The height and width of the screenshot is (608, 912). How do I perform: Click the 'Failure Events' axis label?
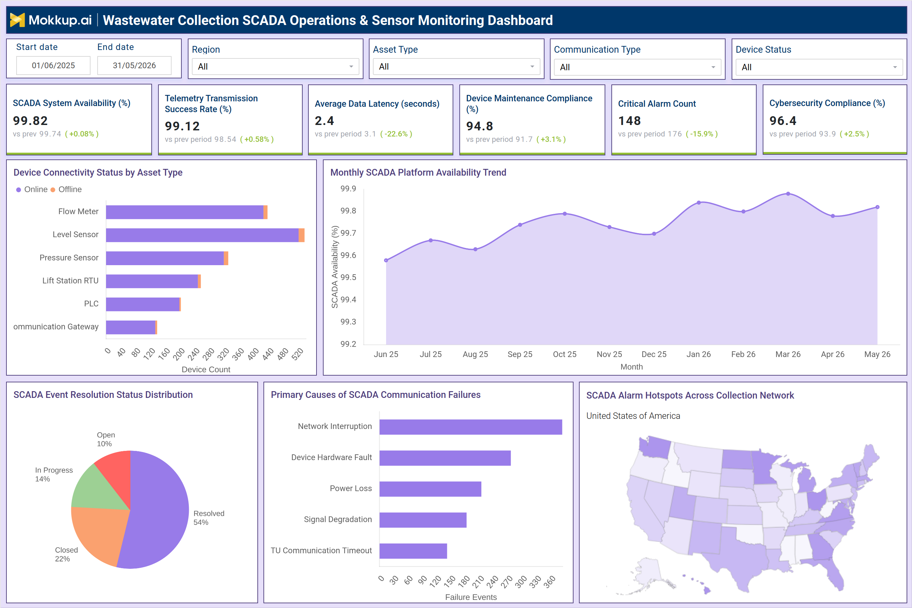coord(471,597)
